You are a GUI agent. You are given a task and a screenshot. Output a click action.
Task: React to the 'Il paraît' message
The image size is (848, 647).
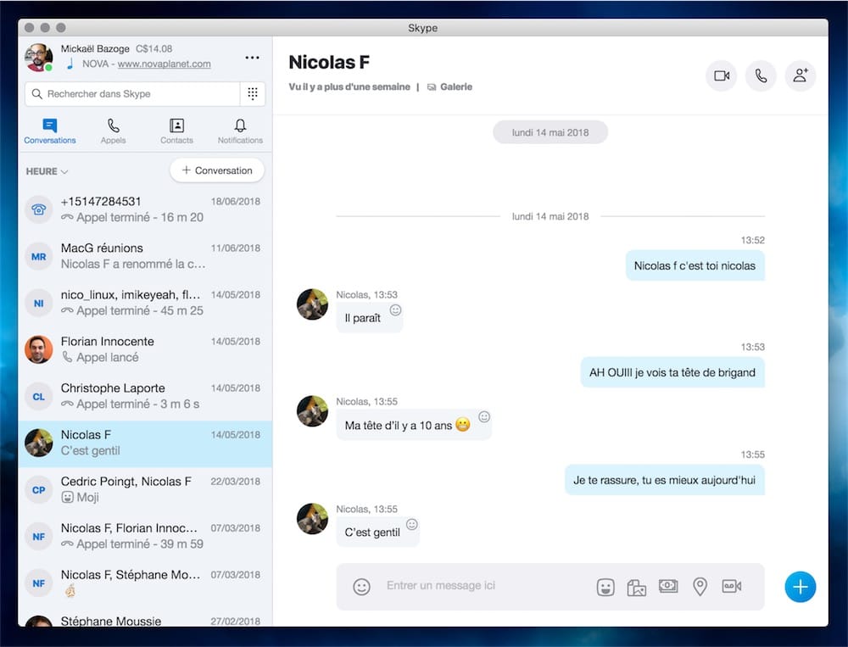(396, 310)
